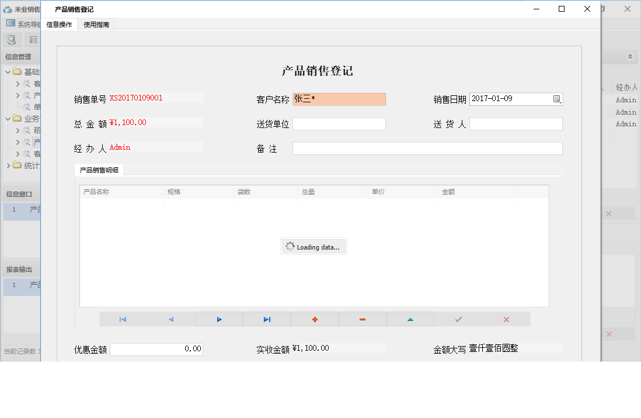Click the green checkmark to confirm record
This screenshot has width=641, height=418.
458,319
